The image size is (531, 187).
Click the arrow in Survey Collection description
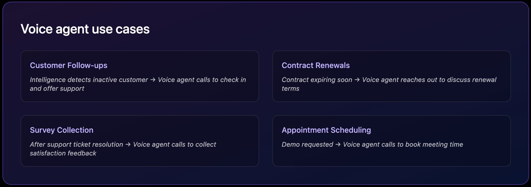pyautogui.click(x=128, y=144)
